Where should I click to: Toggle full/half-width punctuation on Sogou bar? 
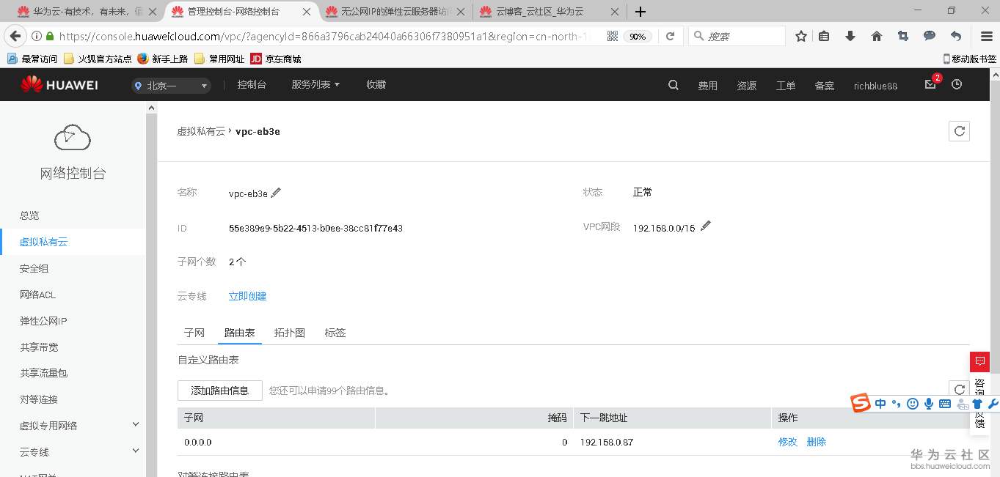(x=896, y=403)
